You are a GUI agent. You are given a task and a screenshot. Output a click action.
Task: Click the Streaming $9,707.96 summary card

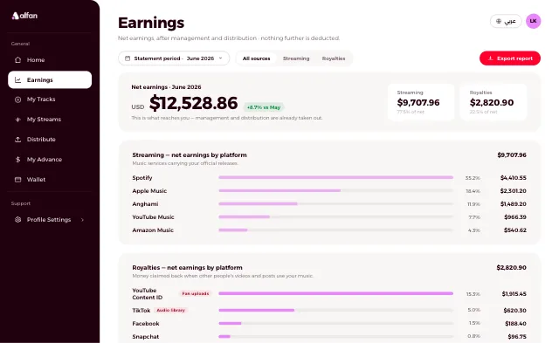point(421,102)
